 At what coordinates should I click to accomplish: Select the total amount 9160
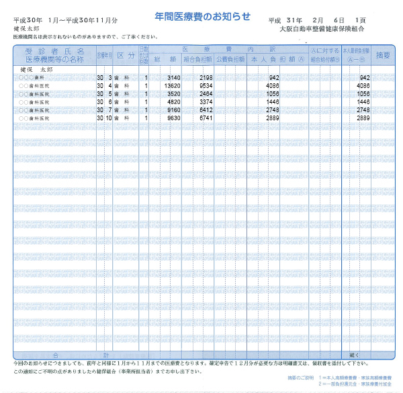(174, 110)
